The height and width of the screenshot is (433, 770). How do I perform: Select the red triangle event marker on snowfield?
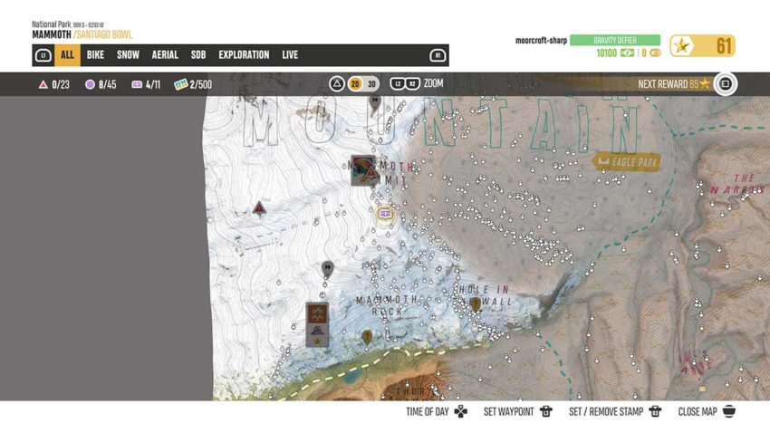click(259, 208)
